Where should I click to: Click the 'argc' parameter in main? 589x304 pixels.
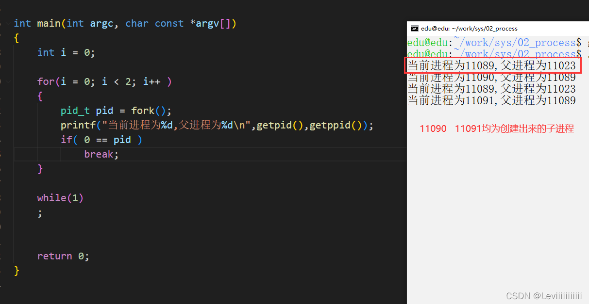[102, 23]
